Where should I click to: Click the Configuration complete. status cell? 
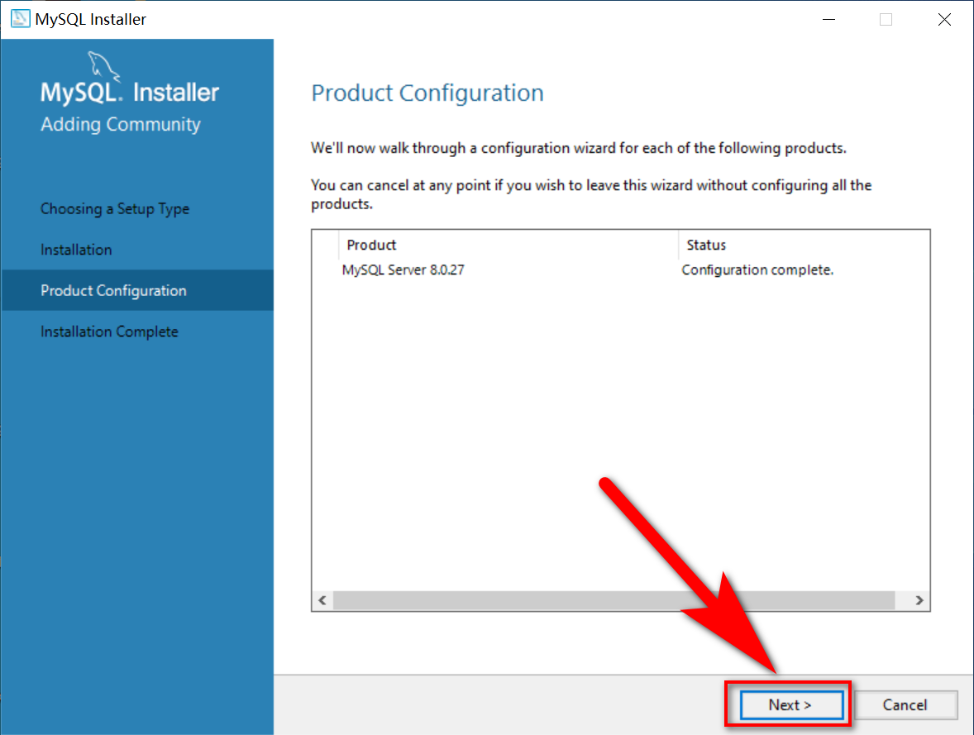pyautogui.click(x=758, y=270)
